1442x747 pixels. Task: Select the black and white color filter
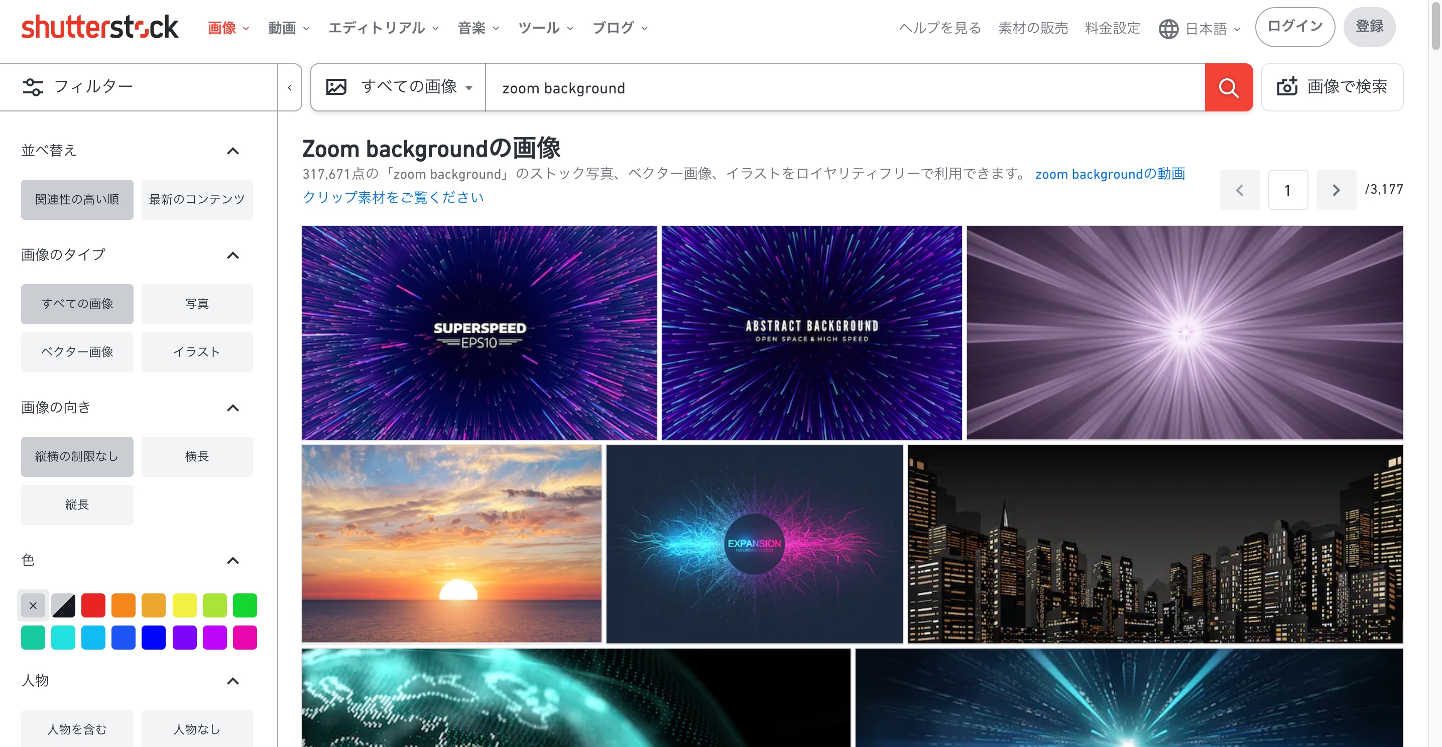(x=63, y=605)
